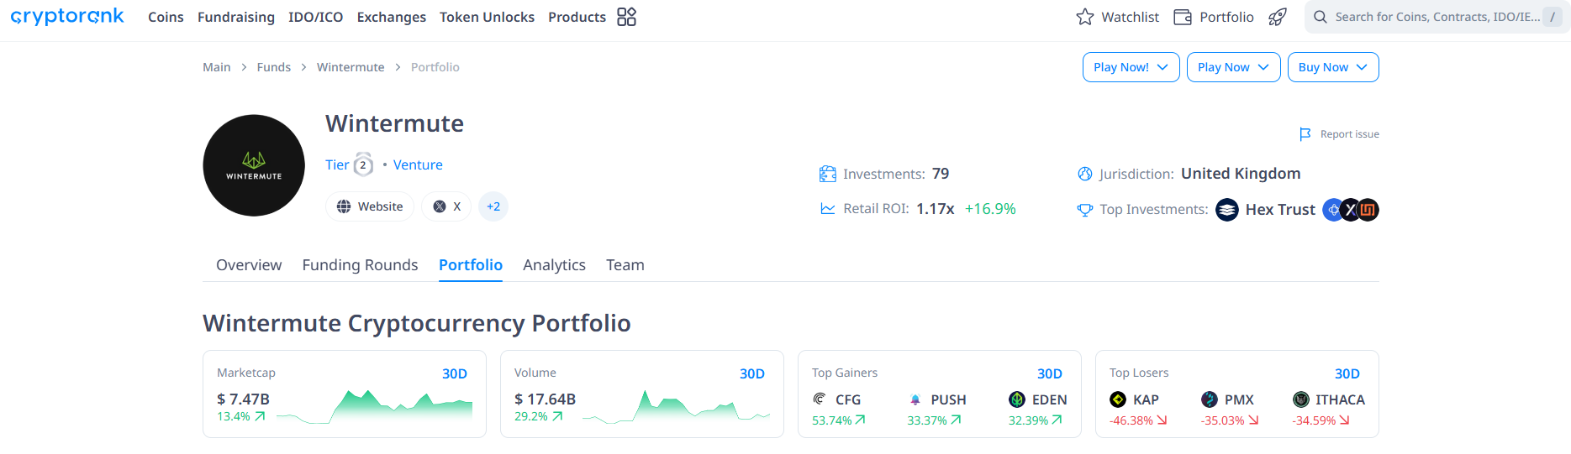The height and width of the screenshot is (454, 1571).
Task: Click the +16.9% ROI change value
Action: click(990, 209)
